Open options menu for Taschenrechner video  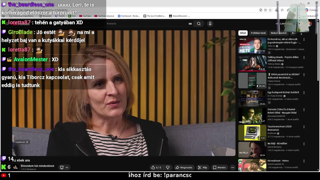click(304, 127)
